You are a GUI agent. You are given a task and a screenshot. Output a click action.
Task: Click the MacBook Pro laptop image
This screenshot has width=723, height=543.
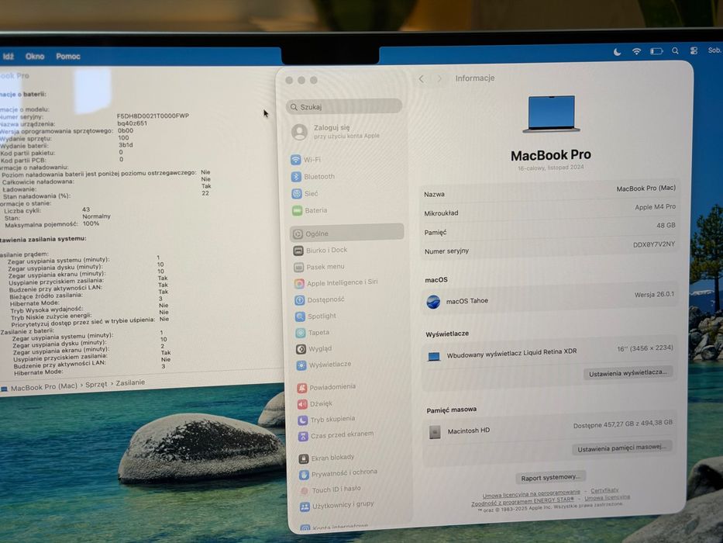click(551, 114)
